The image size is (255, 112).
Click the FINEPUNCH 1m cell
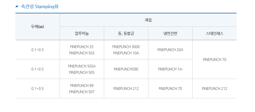coord(170,69)
